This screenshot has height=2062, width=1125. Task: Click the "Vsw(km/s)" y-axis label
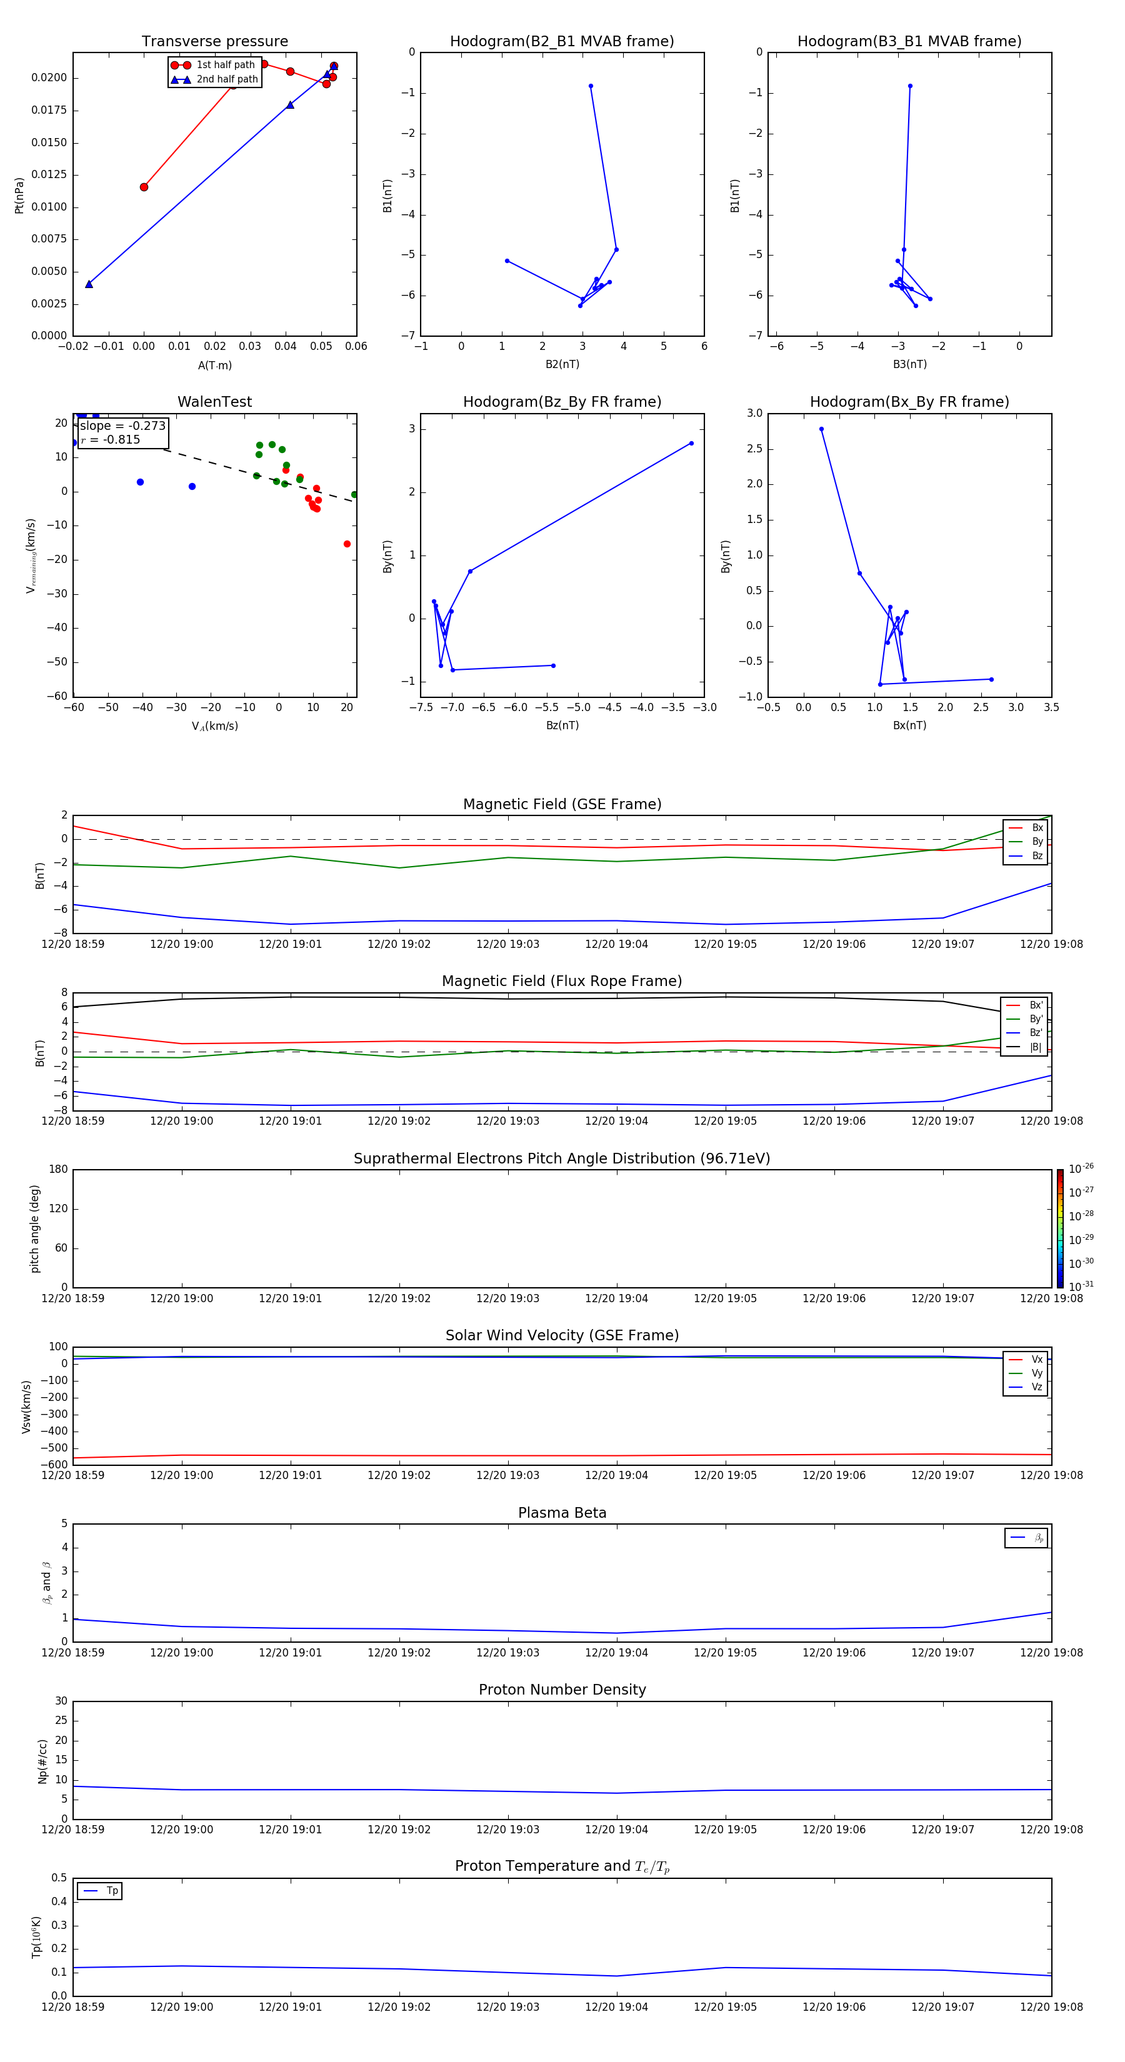[26, 1407]
